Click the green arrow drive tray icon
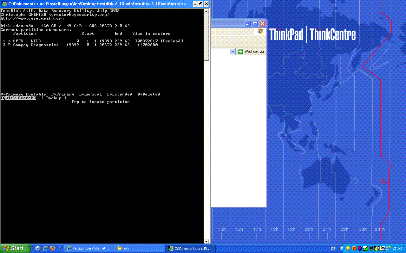The image size is (406, 253). coord(383,248)
